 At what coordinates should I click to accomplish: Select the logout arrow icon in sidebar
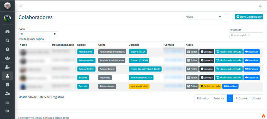(7, 111)
